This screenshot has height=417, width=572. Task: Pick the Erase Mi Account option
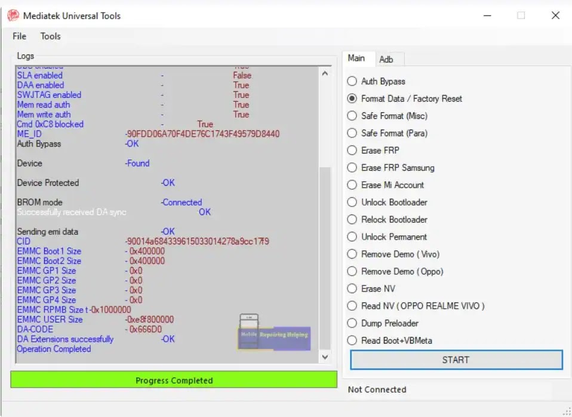click(386, 185)
